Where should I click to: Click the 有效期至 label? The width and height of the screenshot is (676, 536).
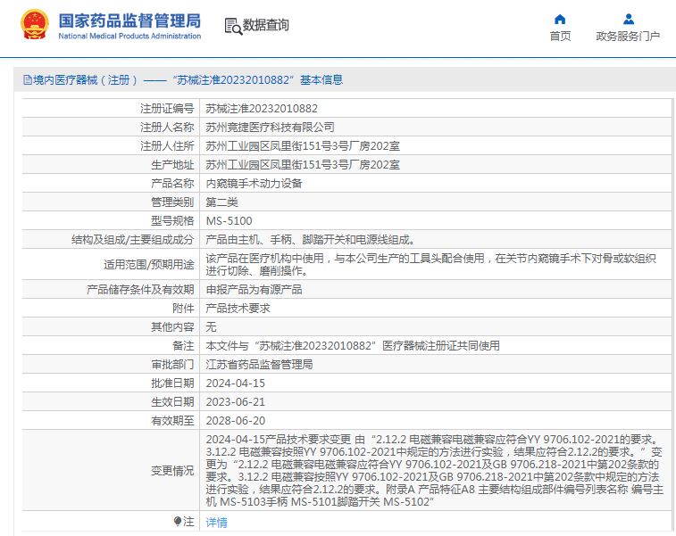point(172,421)
